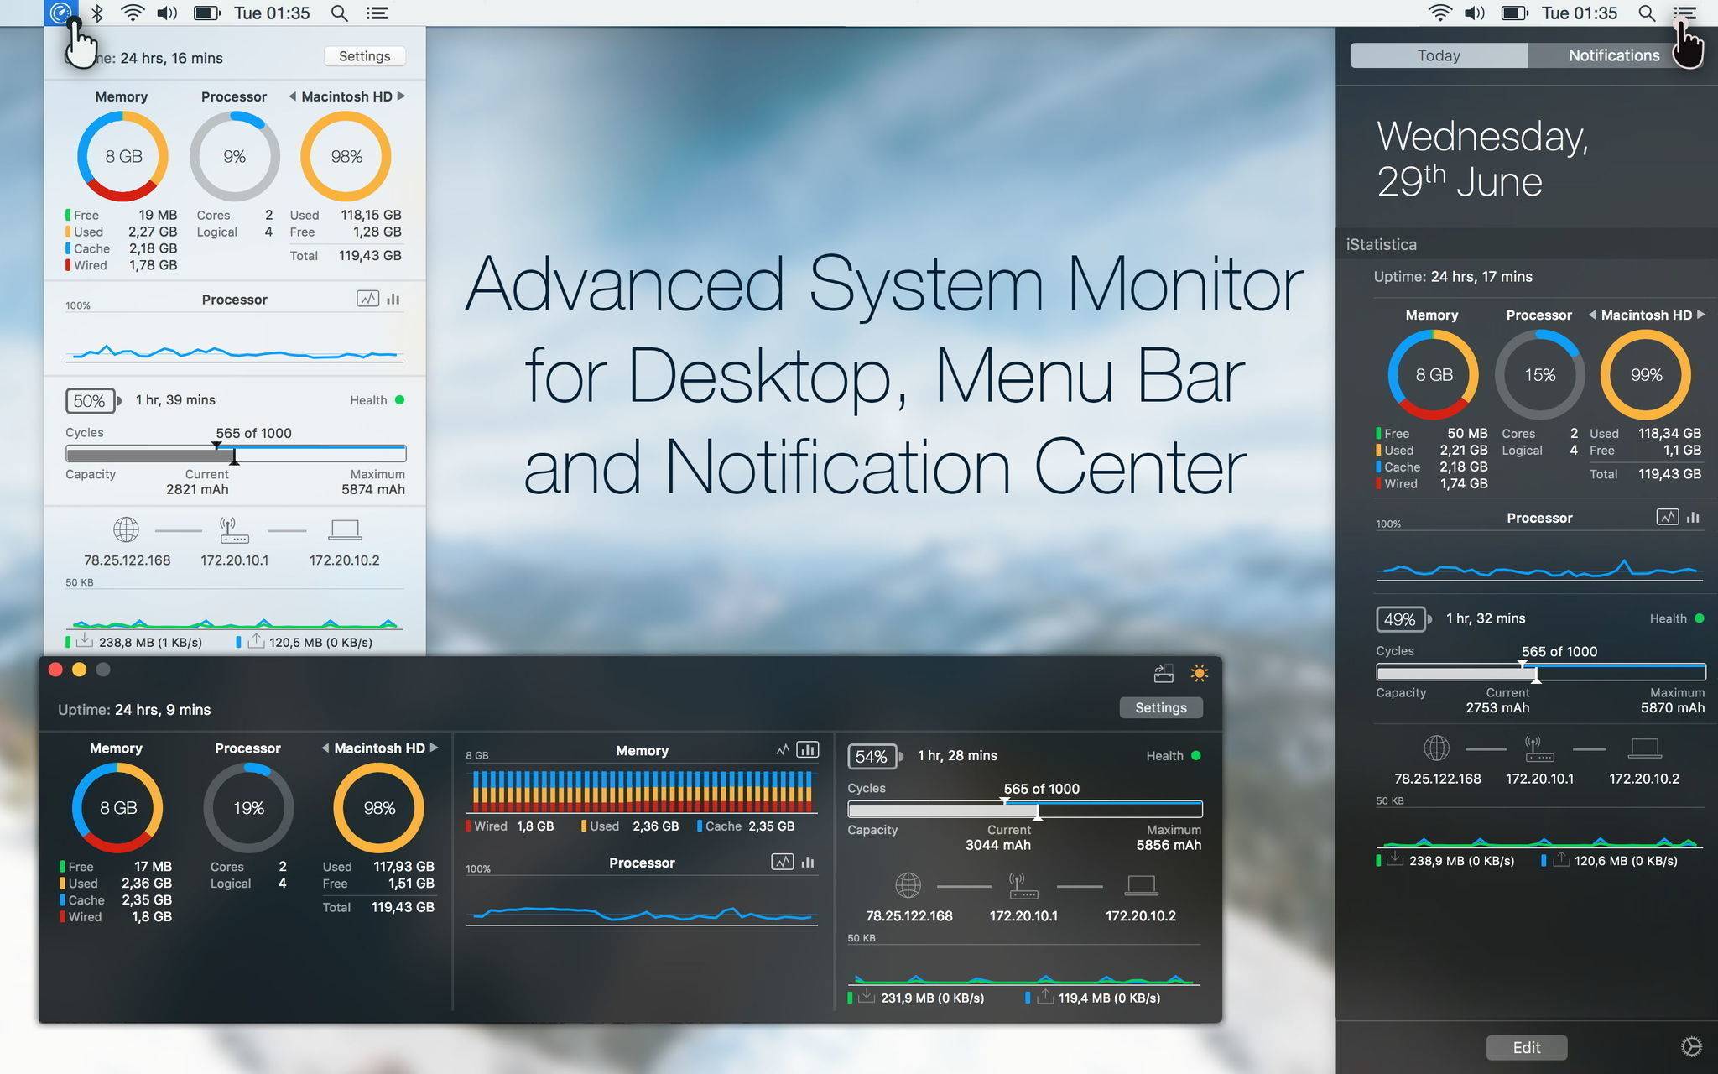Click the upload icon beside 120,5 MB
Screen dimensions: 1718x1074
256,641
